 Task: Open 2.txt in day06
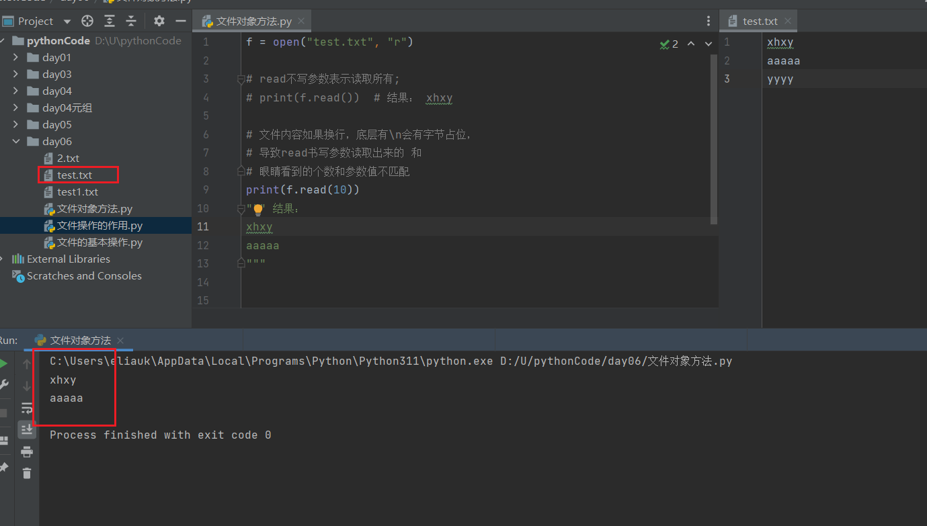point(68,158)
